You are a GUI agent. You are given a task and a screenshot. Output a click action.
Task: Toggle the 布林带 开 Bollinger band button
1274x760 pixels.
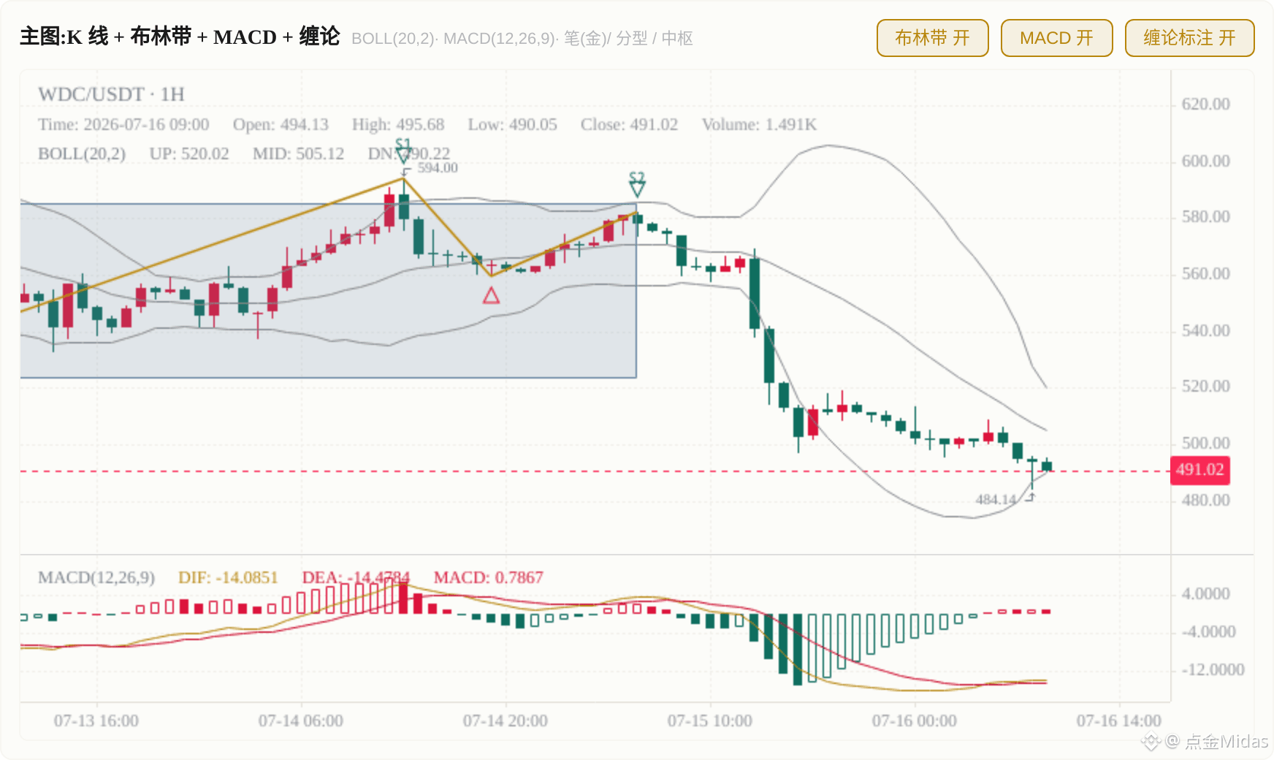[x=932, y=38]
